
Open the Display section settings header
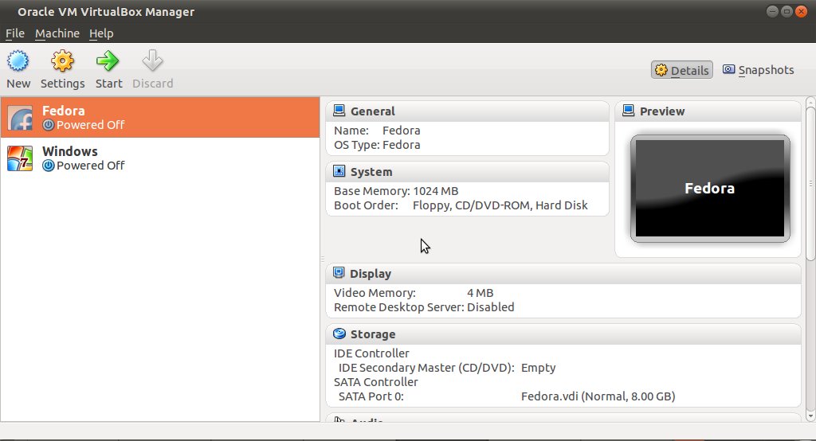tap(563, 274)
